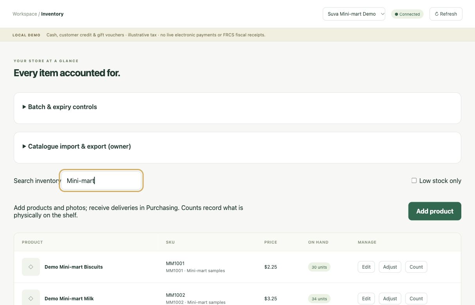This screenshot has height=305, width=475.
Task: Click the ON HAND column header
Action: click(318, 242)
